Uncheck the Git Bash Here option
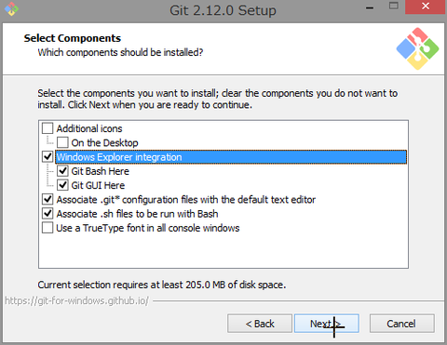 click(x=62, y=171)
